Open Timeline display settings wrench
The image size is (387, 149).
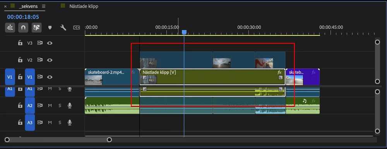click(63, 27)
